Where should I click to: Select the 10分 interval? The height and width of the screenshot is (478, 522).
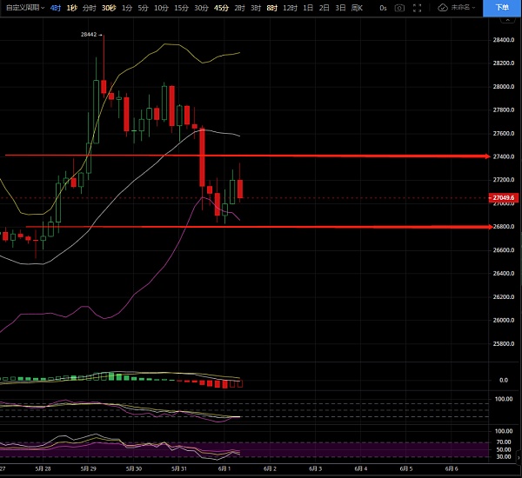pos(161,8)
